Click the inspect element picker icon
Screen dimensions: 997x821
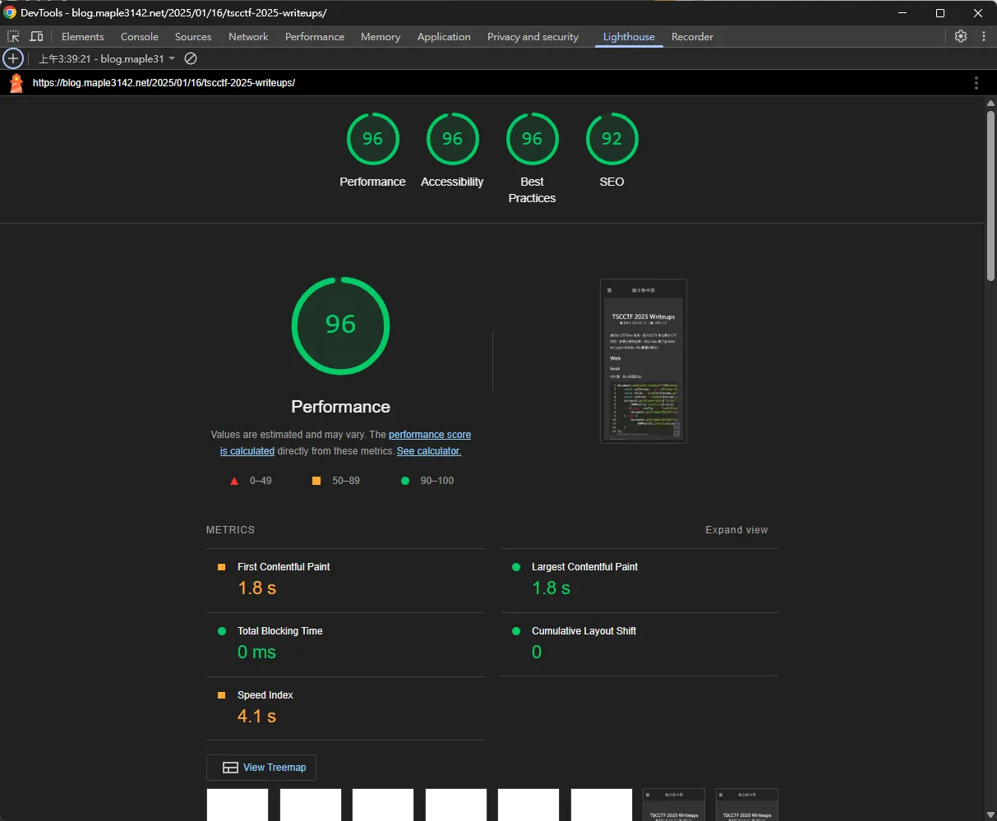click(x=13, y=36)
